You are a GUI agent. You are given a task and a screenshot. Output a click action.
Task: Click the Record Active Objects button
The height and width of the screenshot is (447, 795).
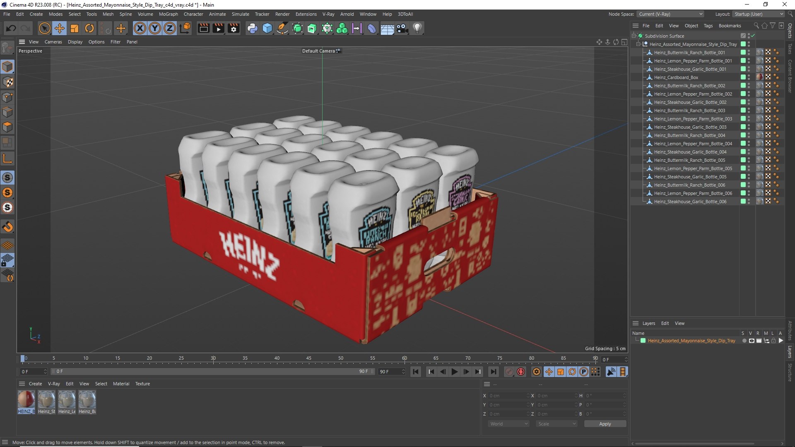pyautogui.click(x=509, y=372)
